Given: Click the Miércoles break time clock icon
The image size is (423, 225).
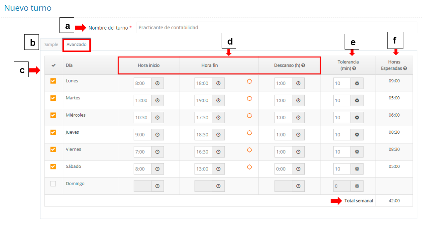Looking at the screenshot, I should (298, 118).
